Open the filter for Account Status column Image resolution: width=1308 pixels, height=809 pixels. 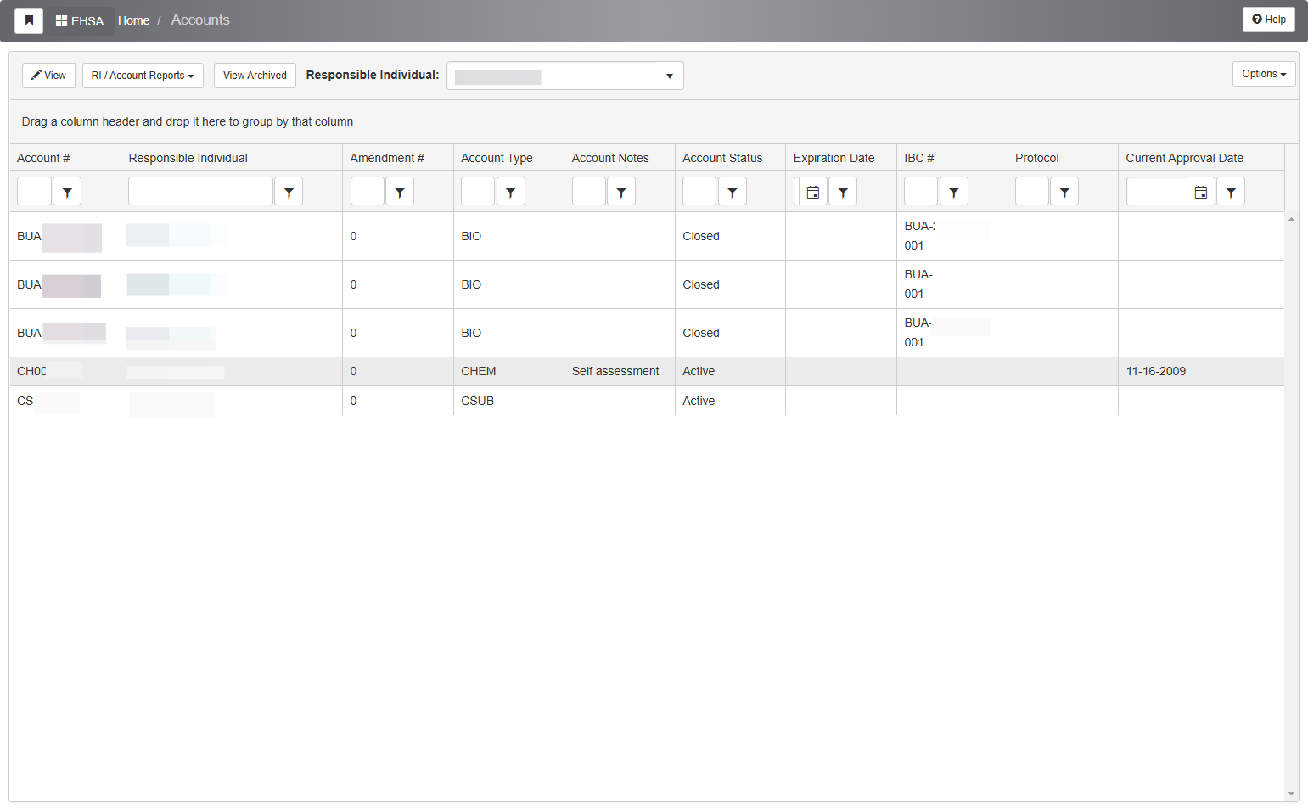coord(733,192)
